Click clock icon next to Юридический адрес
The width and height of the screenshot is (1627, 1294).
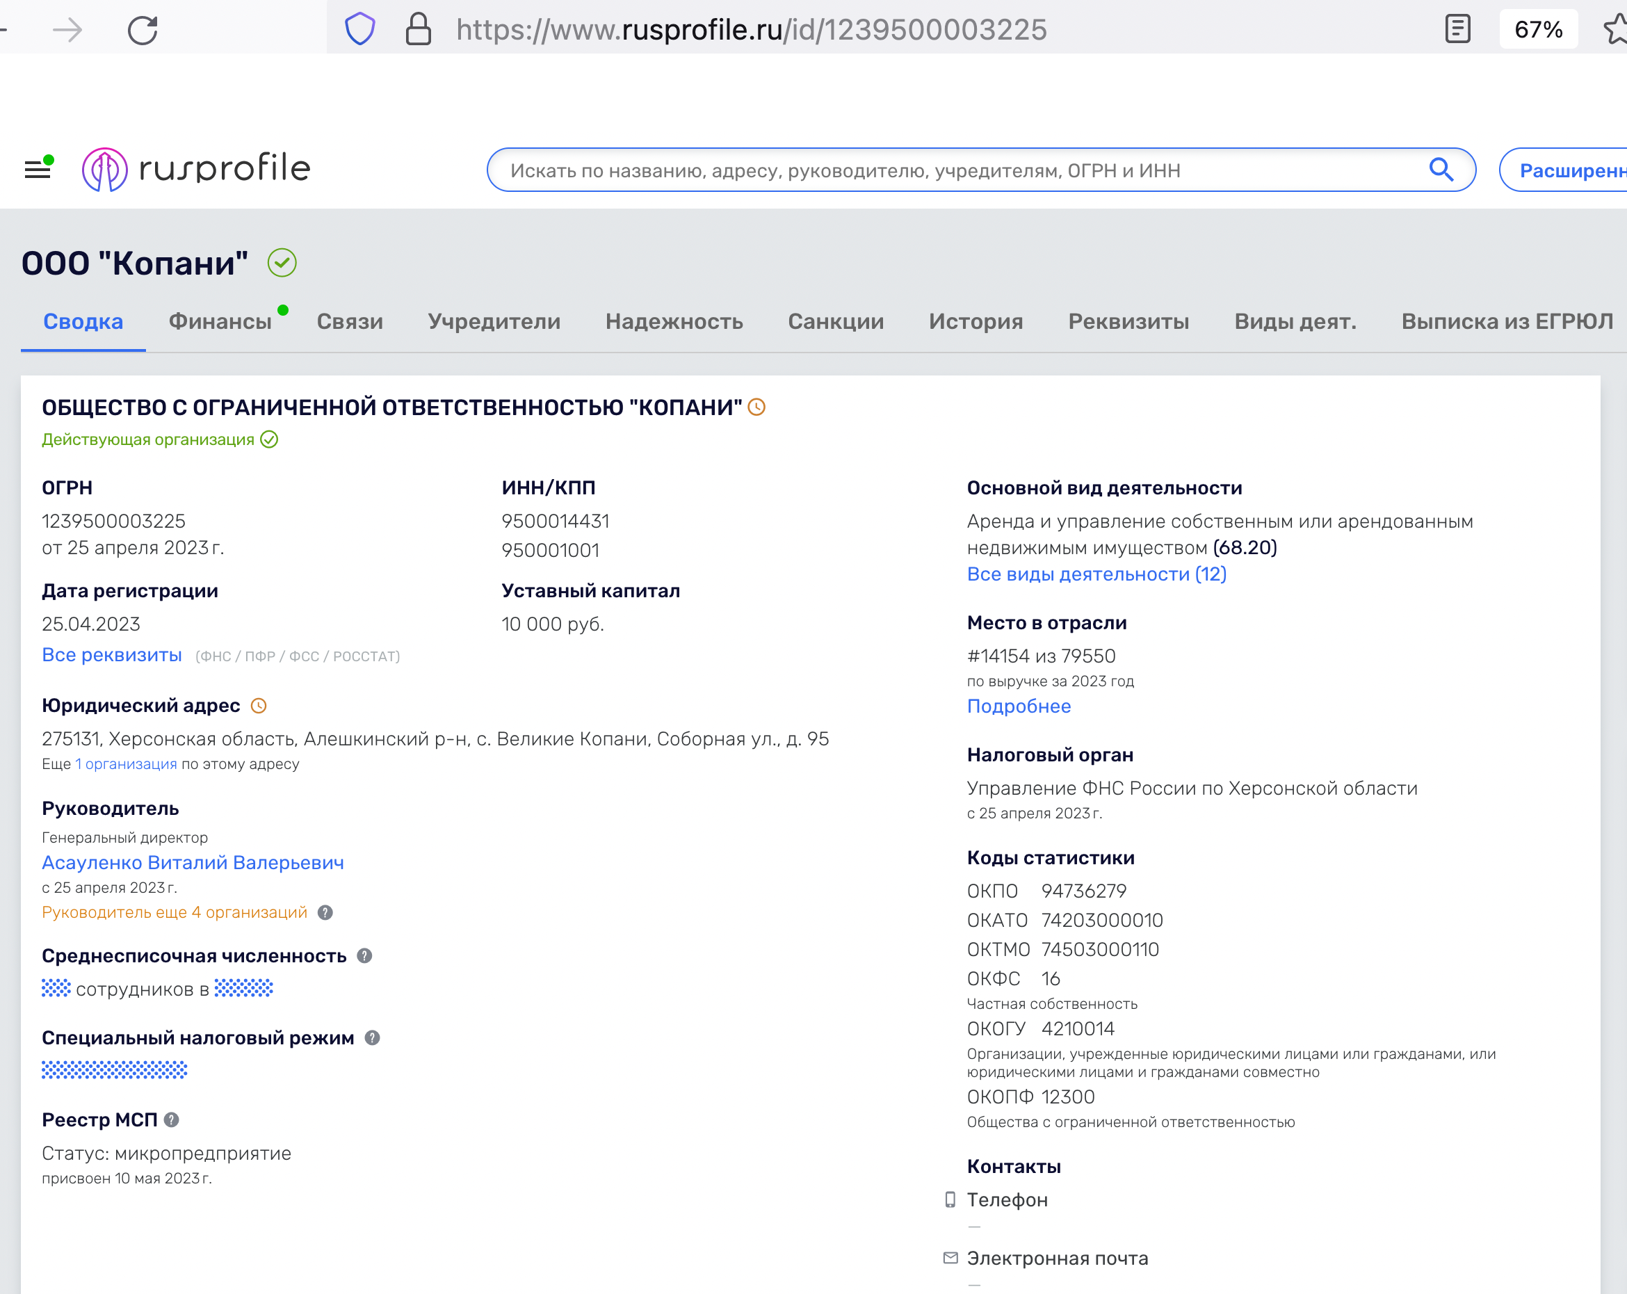tap(258, 706)
